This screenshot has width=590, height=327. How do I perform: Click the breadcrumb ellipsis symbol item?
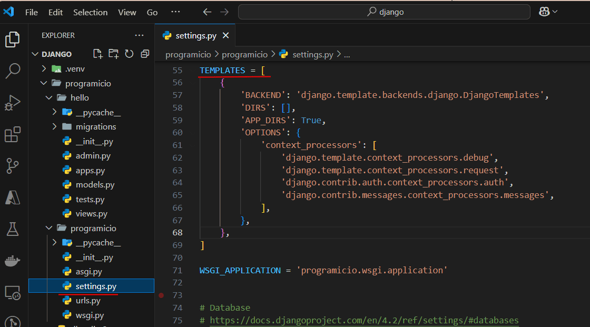(x=347, y=55)
